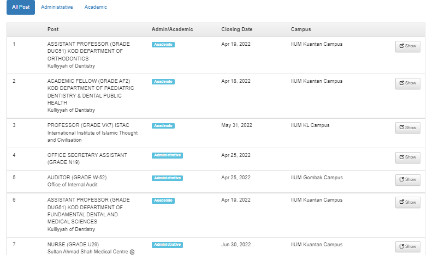This screenshot has width=427, height=255.
Task: Show the Orthodontics Assistant Professor post
Action: (408, 46)
